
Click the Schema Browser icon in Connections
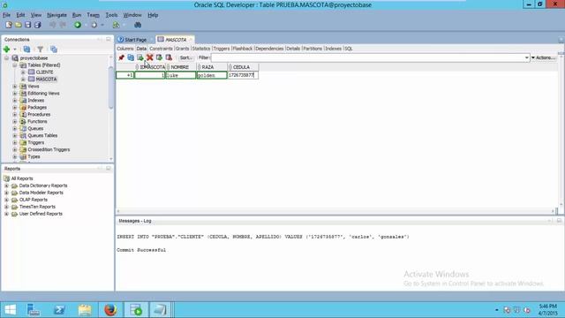(x=54, y=49)
